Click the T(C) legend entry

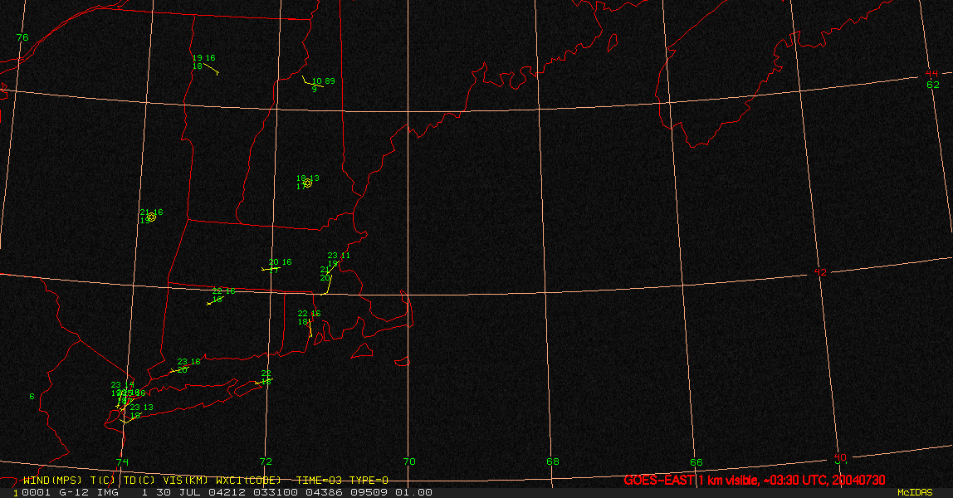click(x=103, y=481)
